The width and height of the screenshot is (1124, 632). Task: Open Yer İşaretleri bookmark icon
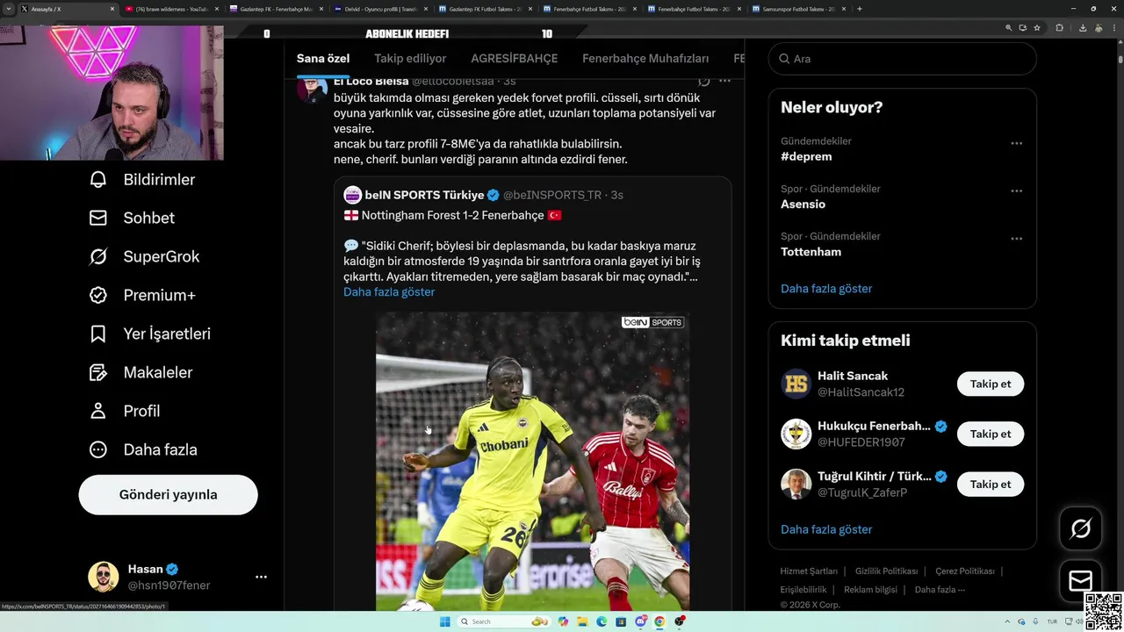click(x=98, y=334)
